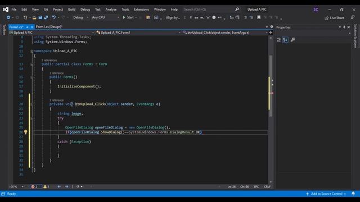This screenshot has width=360, height=202.
Task: Click the toolbar icon left of Align by
Action: (156, 17)
